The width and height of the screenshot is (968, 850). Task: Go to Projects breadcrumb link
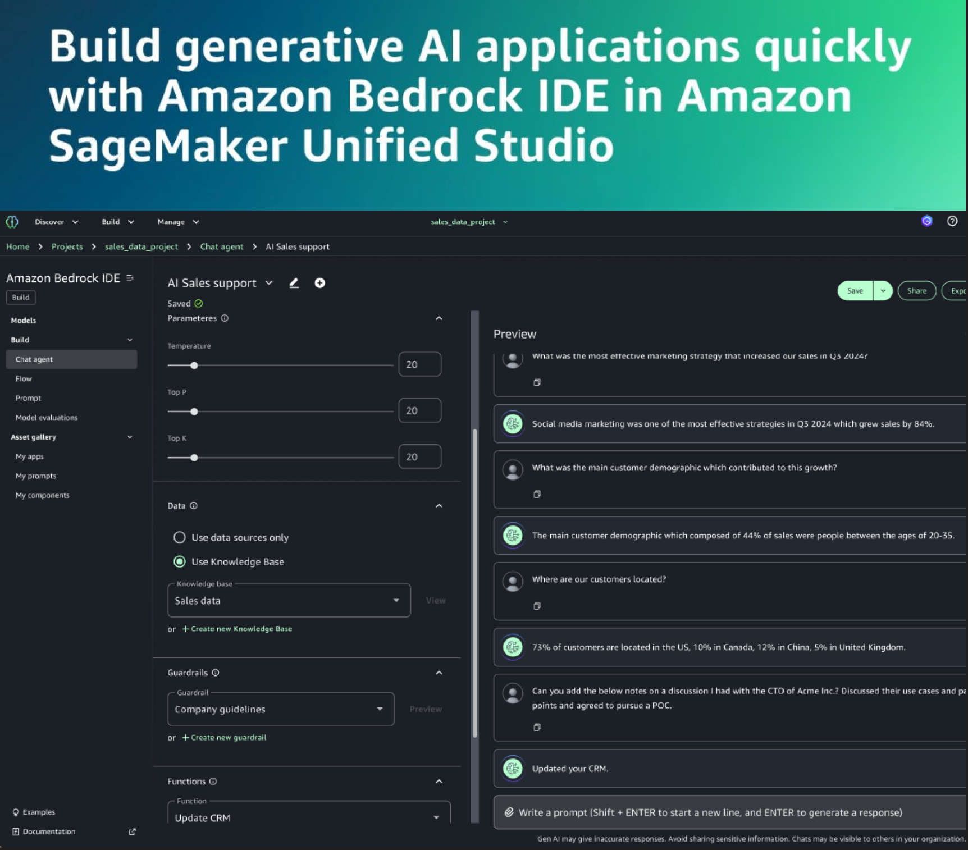tap(67, 246)
